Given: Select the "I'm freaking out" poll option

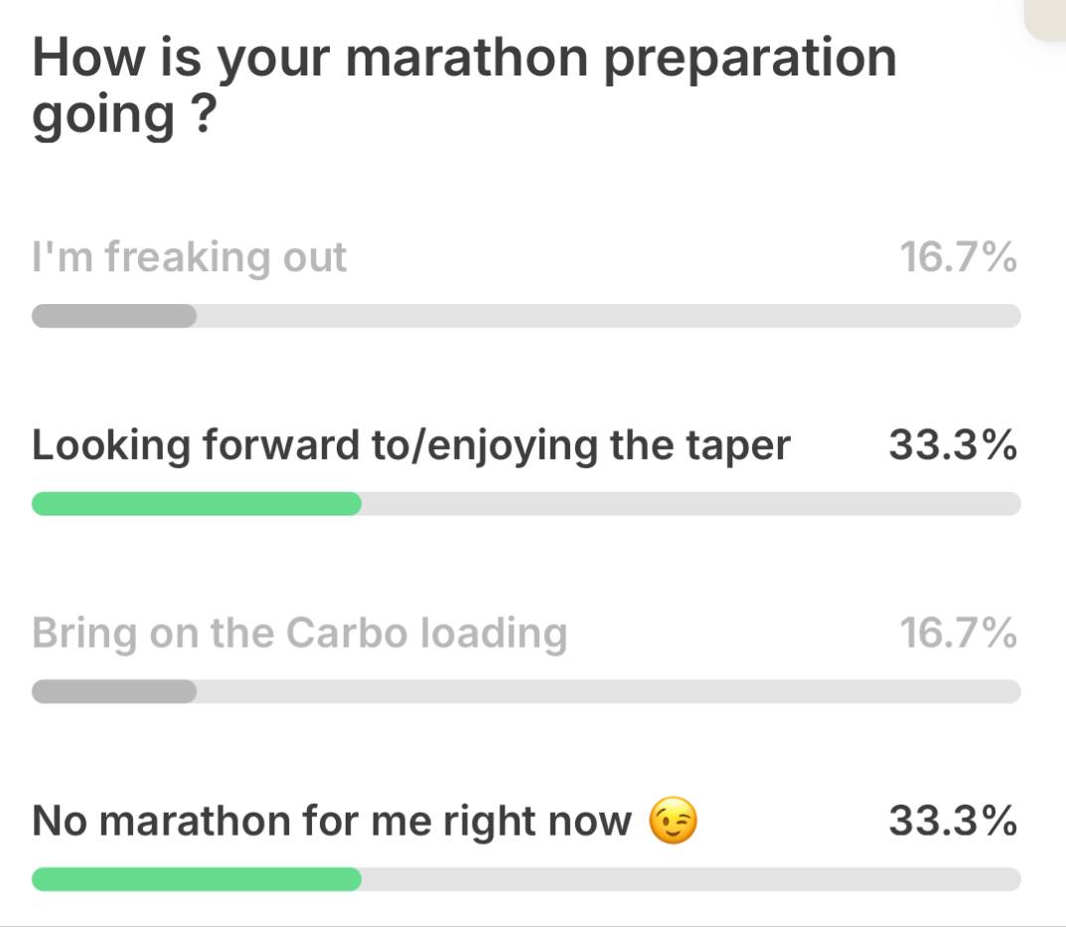Looking at the screenshot, I should [x=190, y=258].
